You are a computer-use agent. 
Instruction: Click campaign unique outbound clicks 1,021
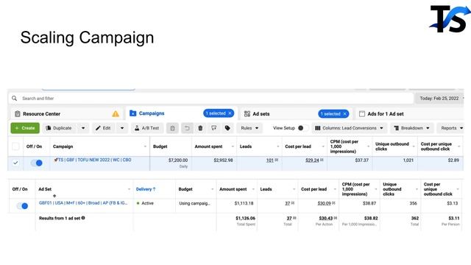(408, 160)
